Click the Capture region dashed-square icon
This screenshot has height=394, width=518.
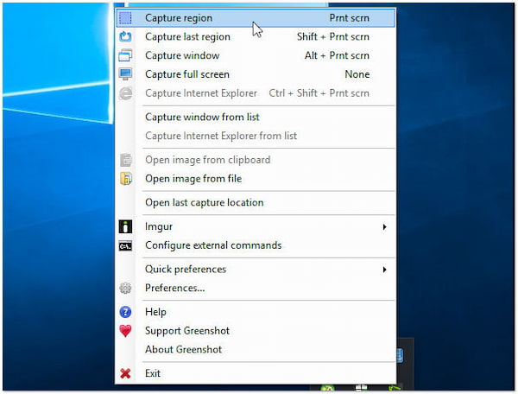pos(125,18)
